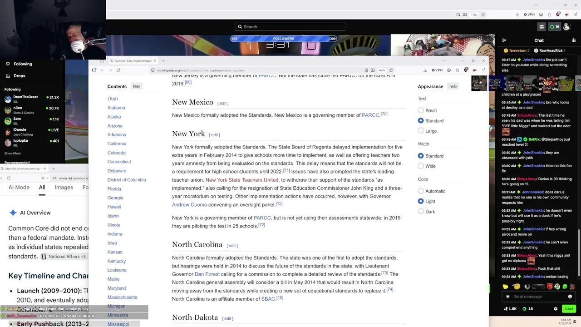Viewport: 581px width, 327px height.
Task: Edit the New York section
Action: 215,135
